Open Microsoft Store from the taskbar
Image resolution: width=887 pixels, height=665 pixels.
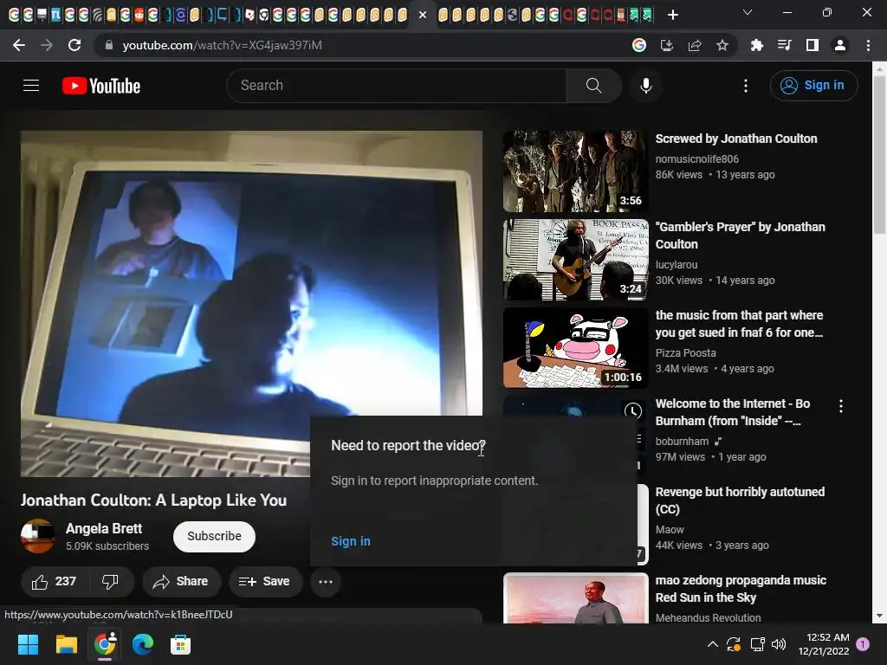pos(180,644)
